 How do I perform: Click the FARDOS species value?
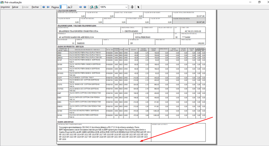click(81, 43)
